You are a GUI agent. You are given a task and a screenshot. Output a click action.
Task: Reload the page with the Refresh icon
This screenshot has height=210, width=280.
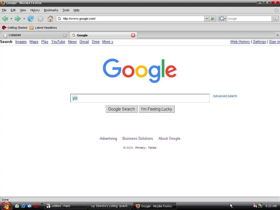(31, 19)
